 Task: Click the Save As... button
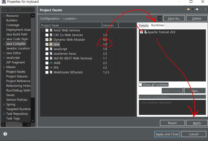pos(174,18)
